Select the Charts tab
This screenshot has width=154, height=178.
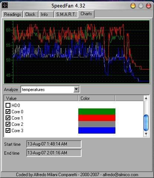(x=86, y=14)
